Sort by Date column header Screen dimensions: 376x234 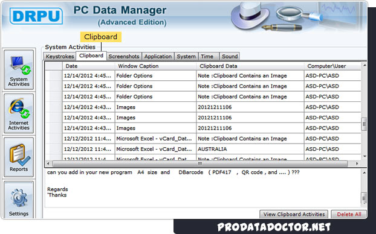click(89, 66)
